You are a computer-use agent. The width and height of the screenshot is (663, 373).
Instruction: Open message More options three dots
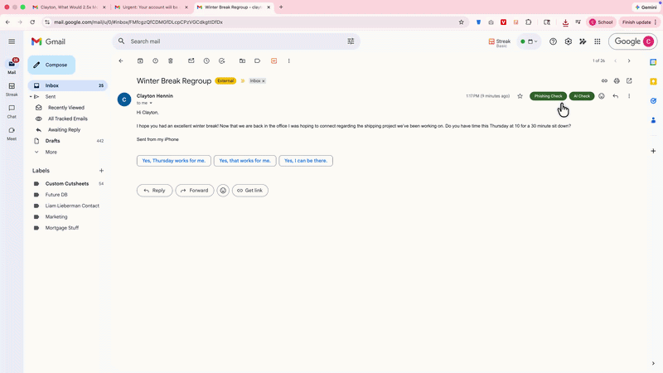point(629,96)
